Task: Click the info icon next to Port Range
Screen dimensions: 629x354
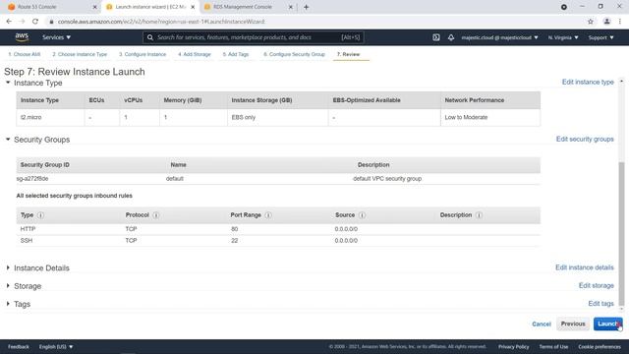Action: [x=268, y=215]
